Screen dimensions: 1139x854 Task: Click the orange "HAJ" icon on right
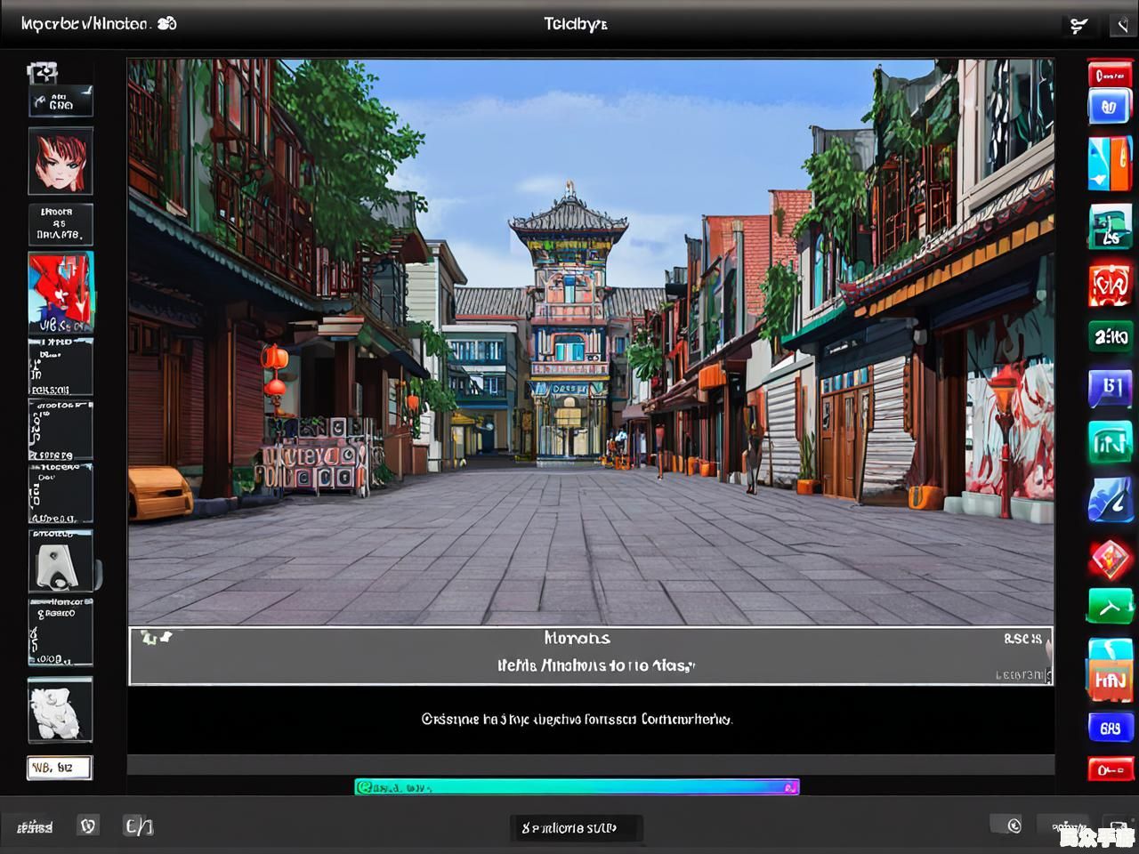coord(1110,680)
